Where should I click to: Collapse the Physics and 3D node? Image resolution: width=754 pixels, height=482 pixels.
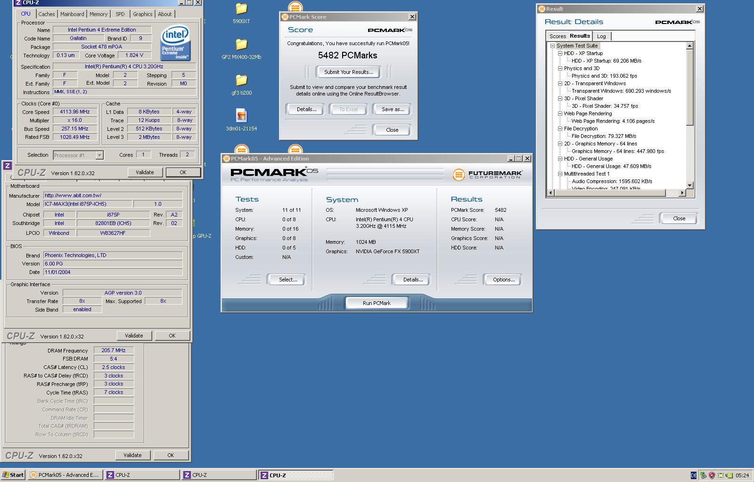click(560, 68)
